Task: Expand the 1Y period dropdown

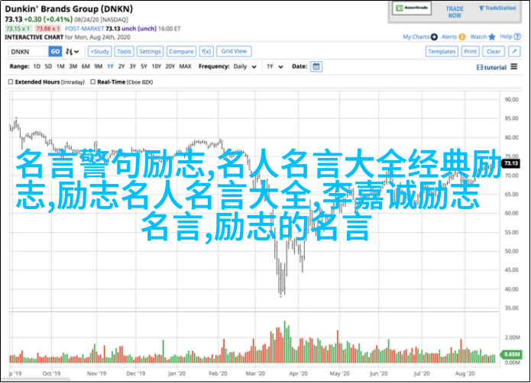Action: (273, 66)
